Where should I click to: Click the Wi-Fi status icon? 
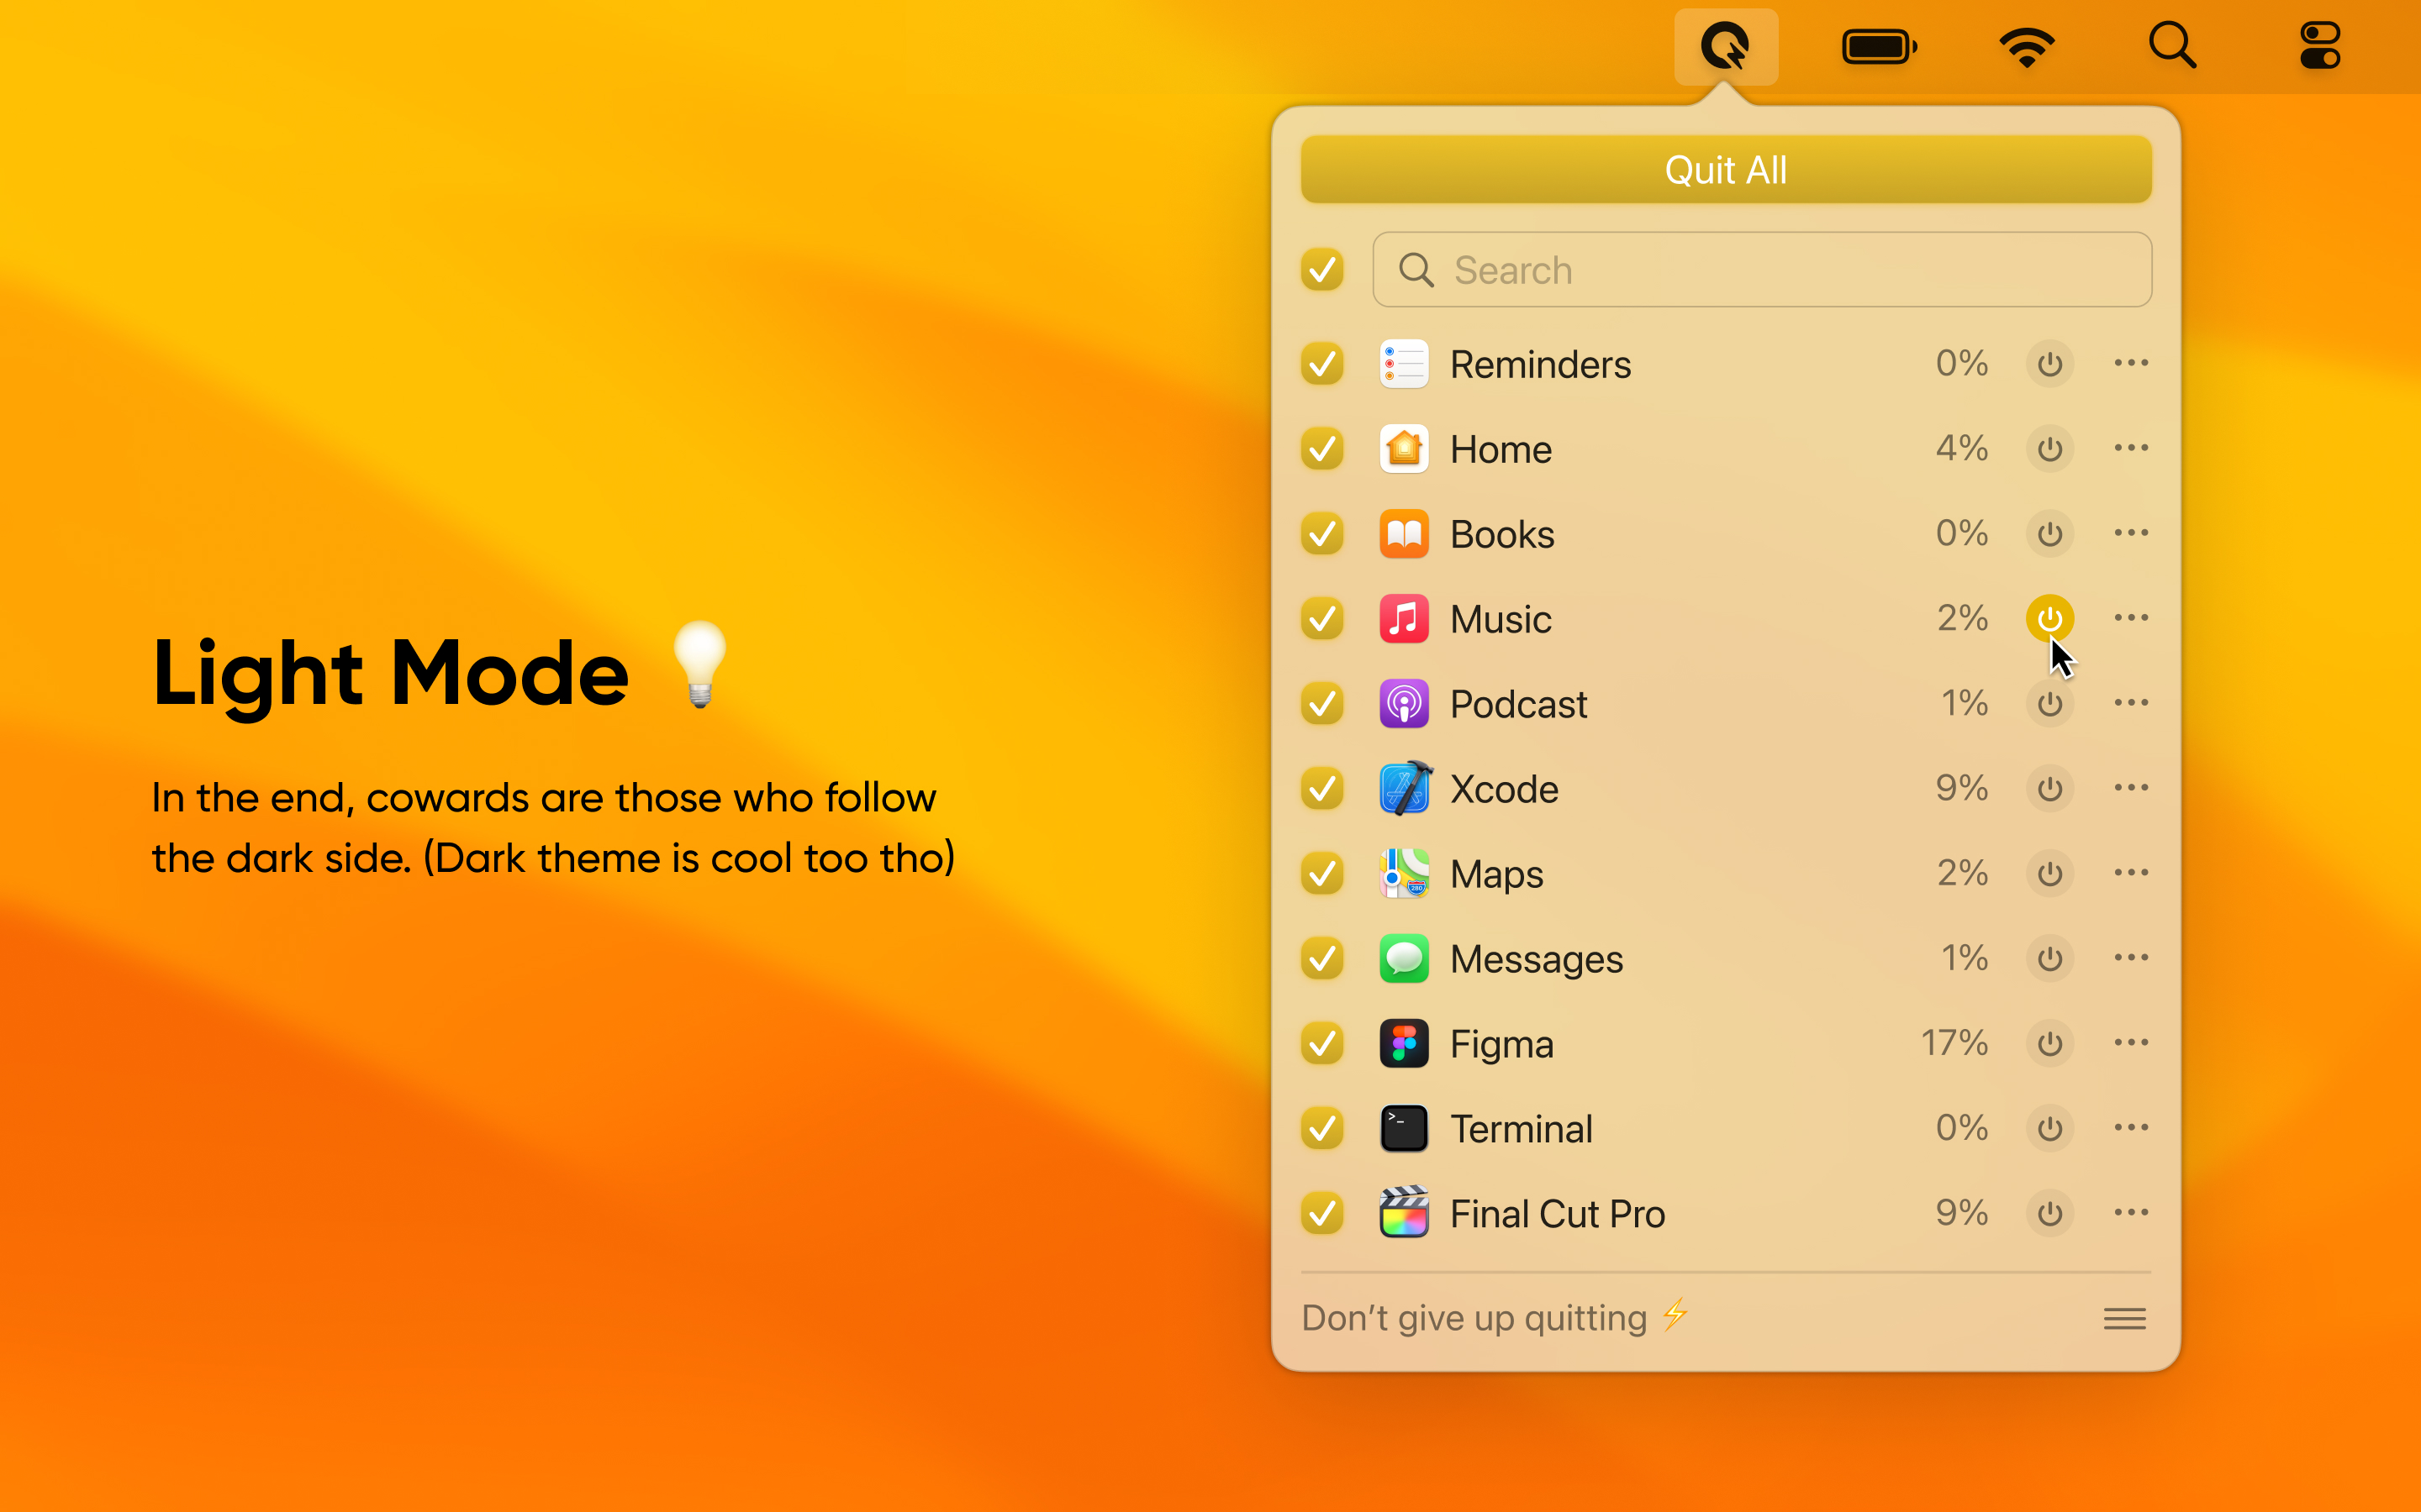click(2027, 46)
